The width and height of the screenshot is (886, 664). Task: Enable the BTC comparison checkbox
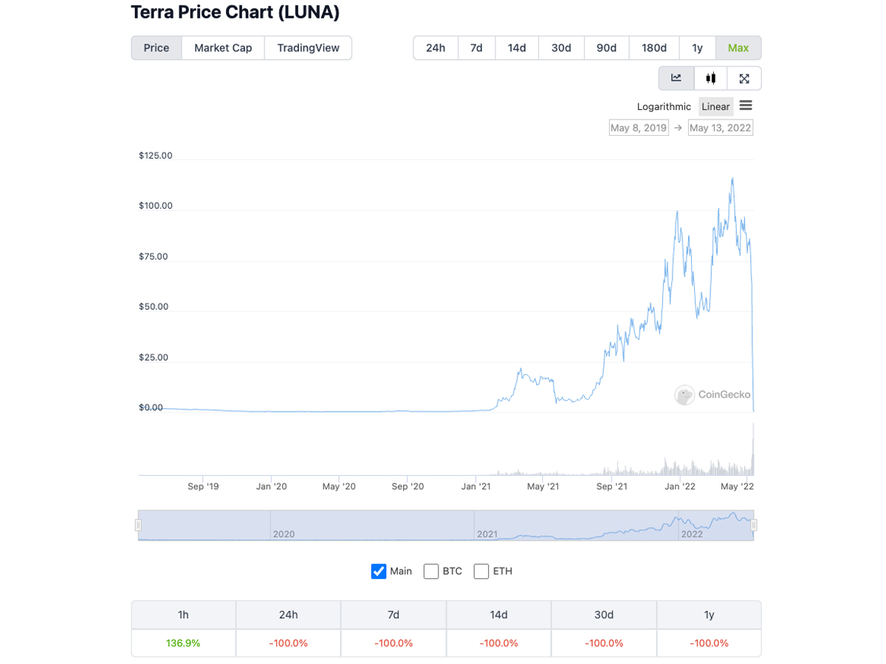point(431,571)
